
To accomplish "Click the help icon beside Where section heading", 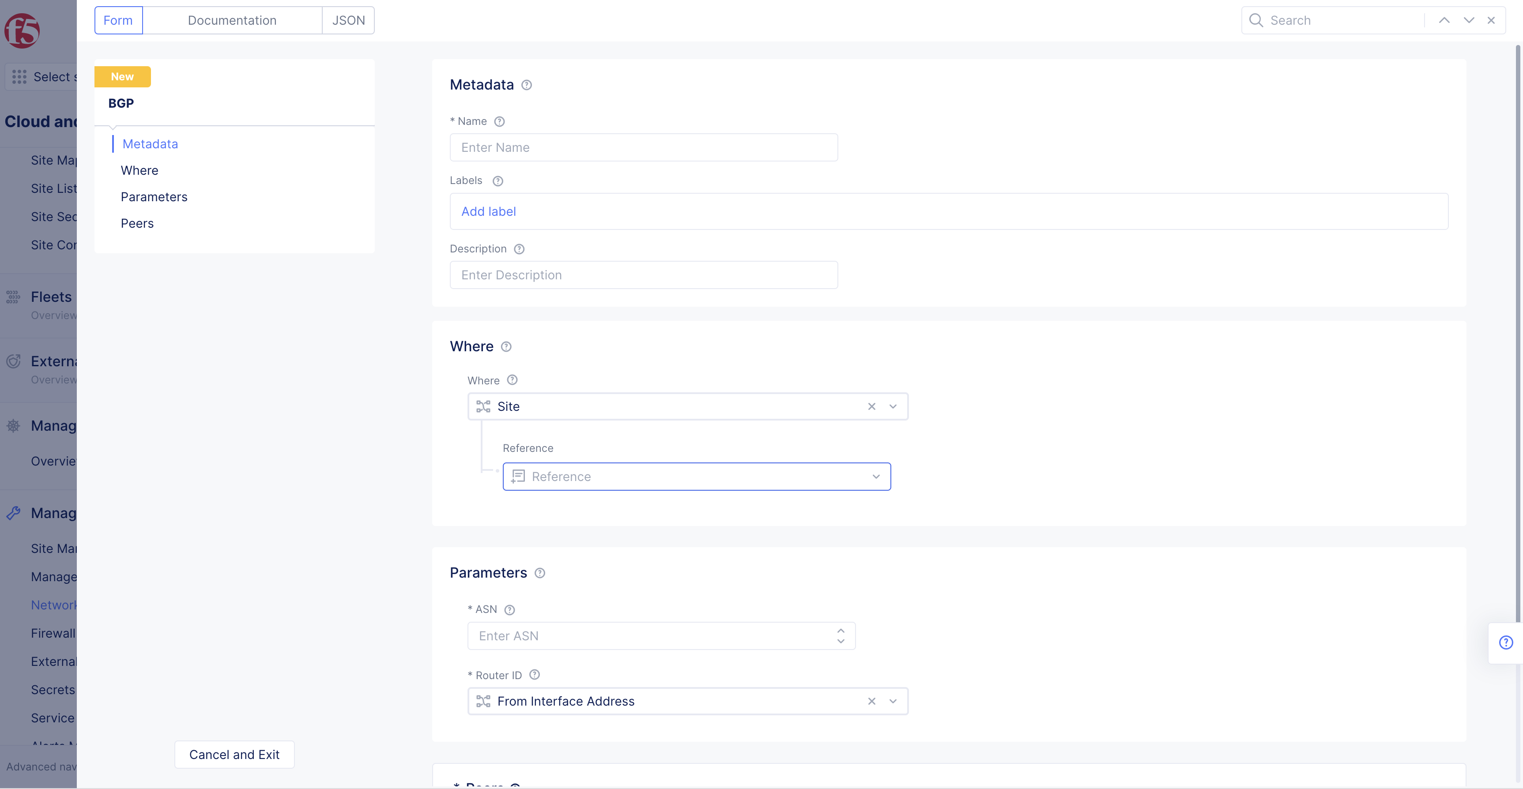I will pyautogui.click(x=506, y=347).
